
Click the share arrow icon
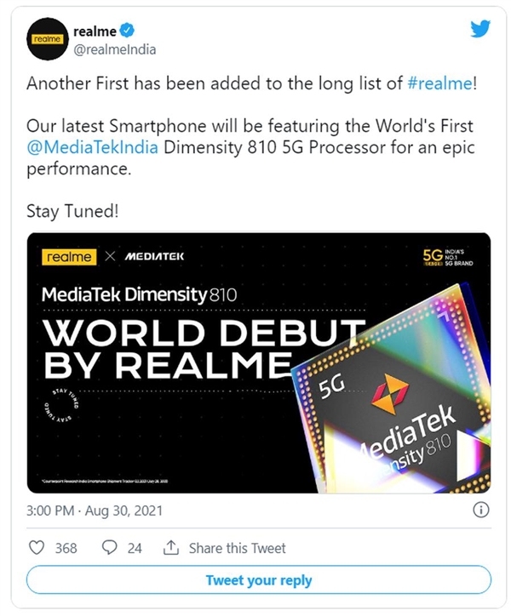pyautogui.click(x=170, y=548)
